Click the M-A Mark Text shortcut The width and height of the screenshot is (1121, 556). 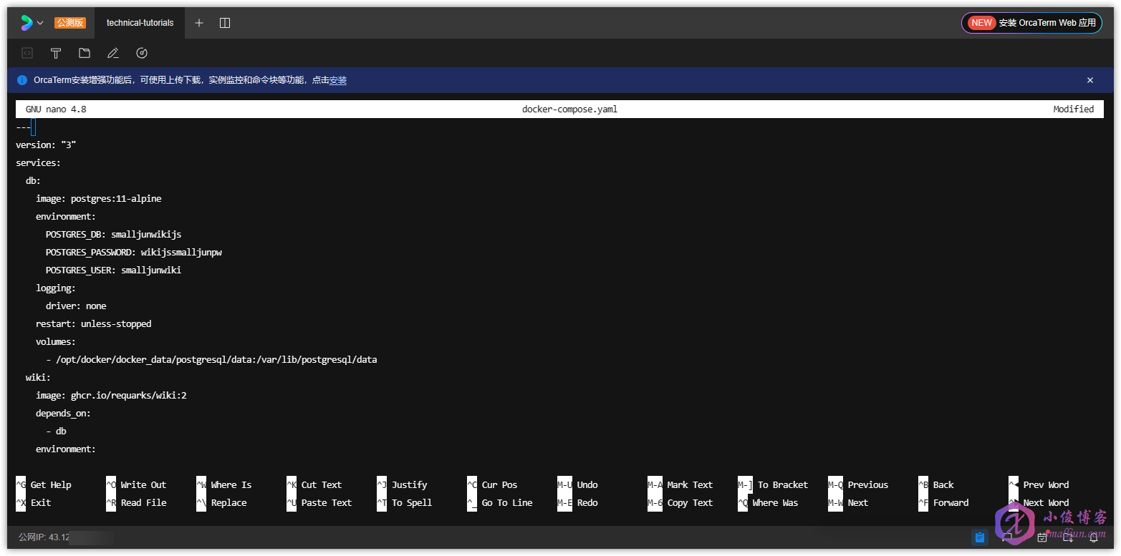[x=680, y=485]
